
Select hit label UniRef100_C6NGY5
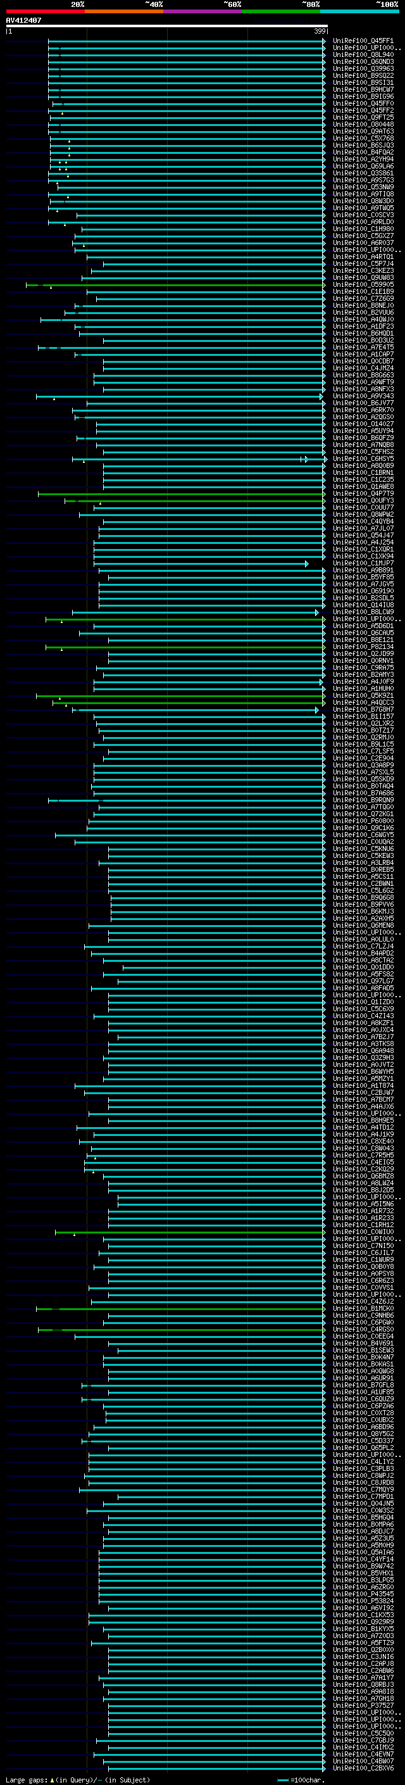point(363,835)
